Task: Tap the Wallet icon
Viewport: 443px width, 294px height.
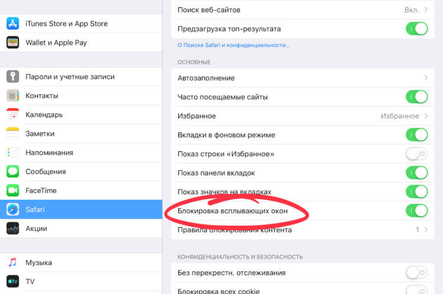Action: tap(13, 42)
